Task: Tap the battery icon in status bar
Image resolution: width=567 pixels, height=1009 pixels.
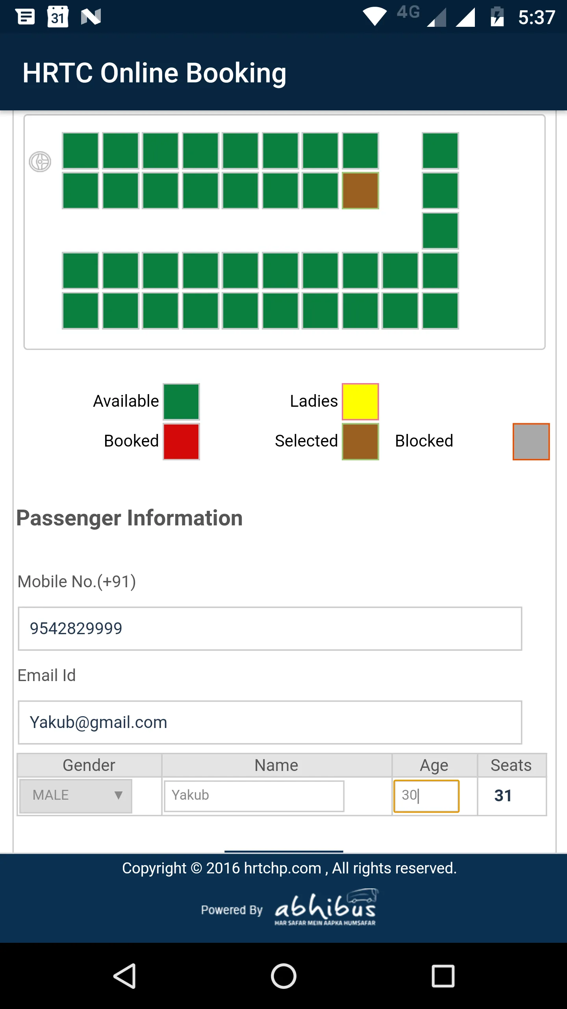Action: (497, 17)
